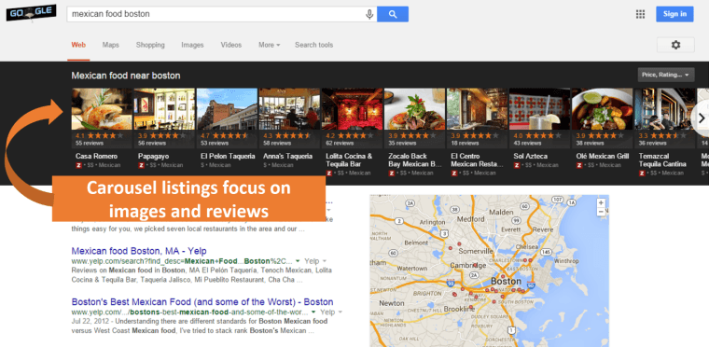Open Olé Mexican Grill carousel photo

click(x=603, y=109)
